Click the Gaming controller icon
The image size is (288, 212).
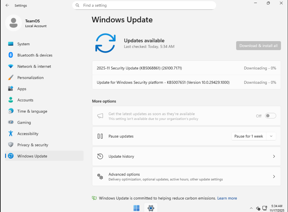tap(11, 122)
